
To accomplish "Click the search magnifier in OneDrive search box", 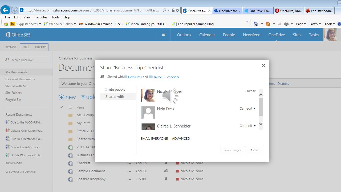I will click(x=7, y=60).
